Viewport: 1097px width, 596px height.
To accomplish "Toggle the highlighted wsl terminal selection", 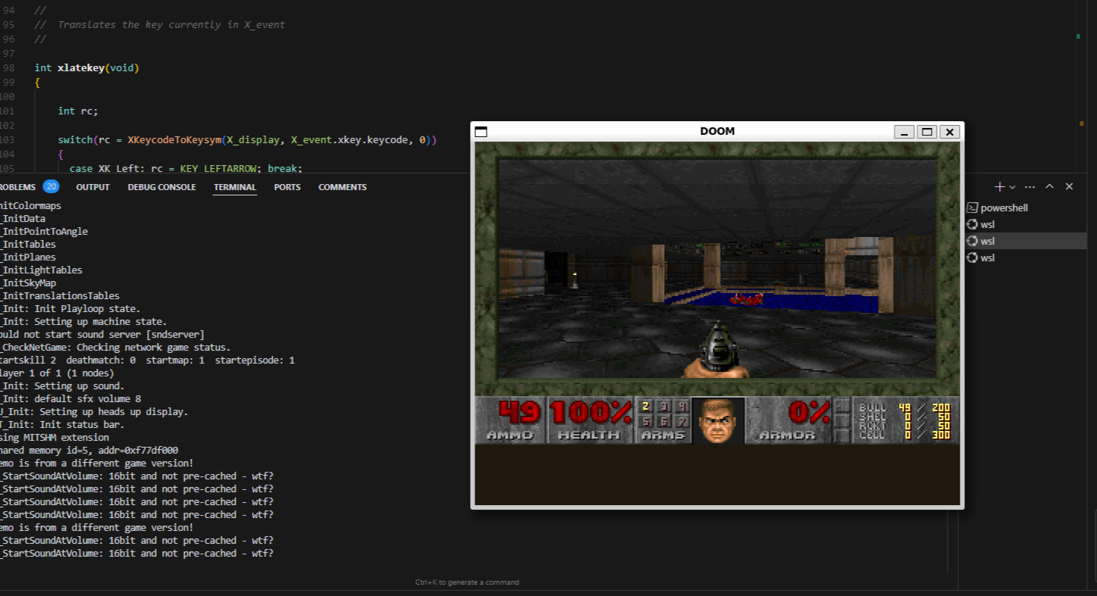I will click(x=995, y=241).
